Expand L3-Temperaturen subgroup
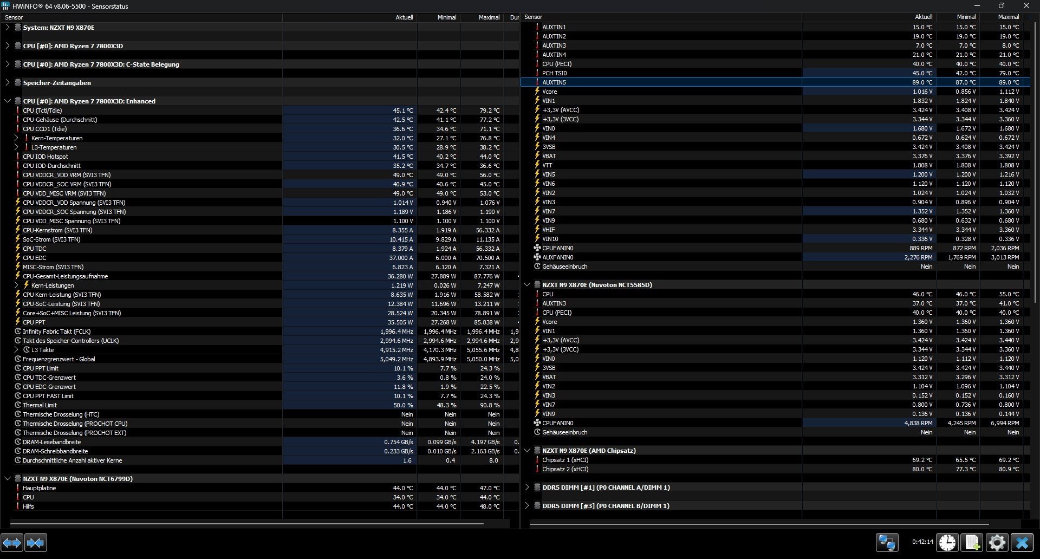 16,147
